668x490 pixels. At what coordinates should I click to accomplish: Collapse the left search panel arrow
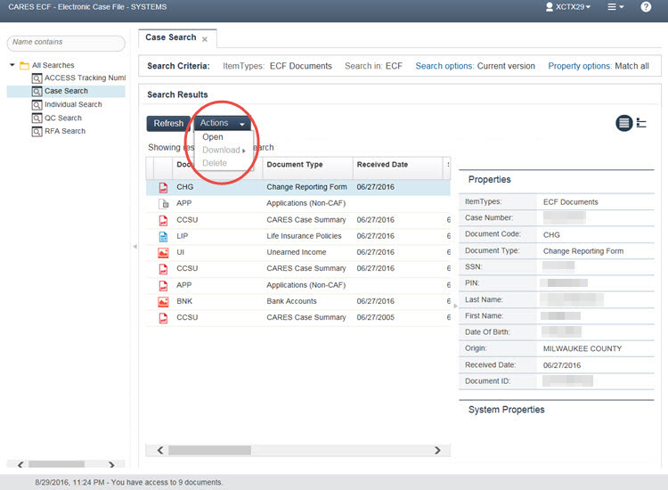point(134,247)
